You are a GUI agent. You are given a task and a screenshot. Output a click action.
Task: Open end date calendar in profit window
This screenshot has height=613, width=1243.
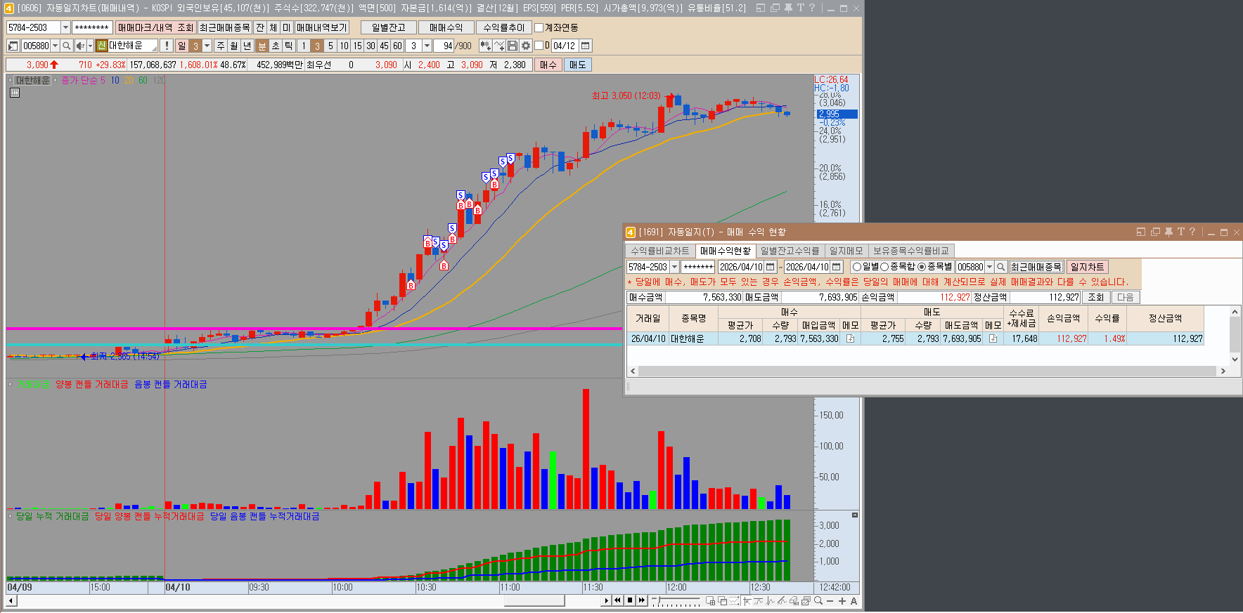pos(837,267)
